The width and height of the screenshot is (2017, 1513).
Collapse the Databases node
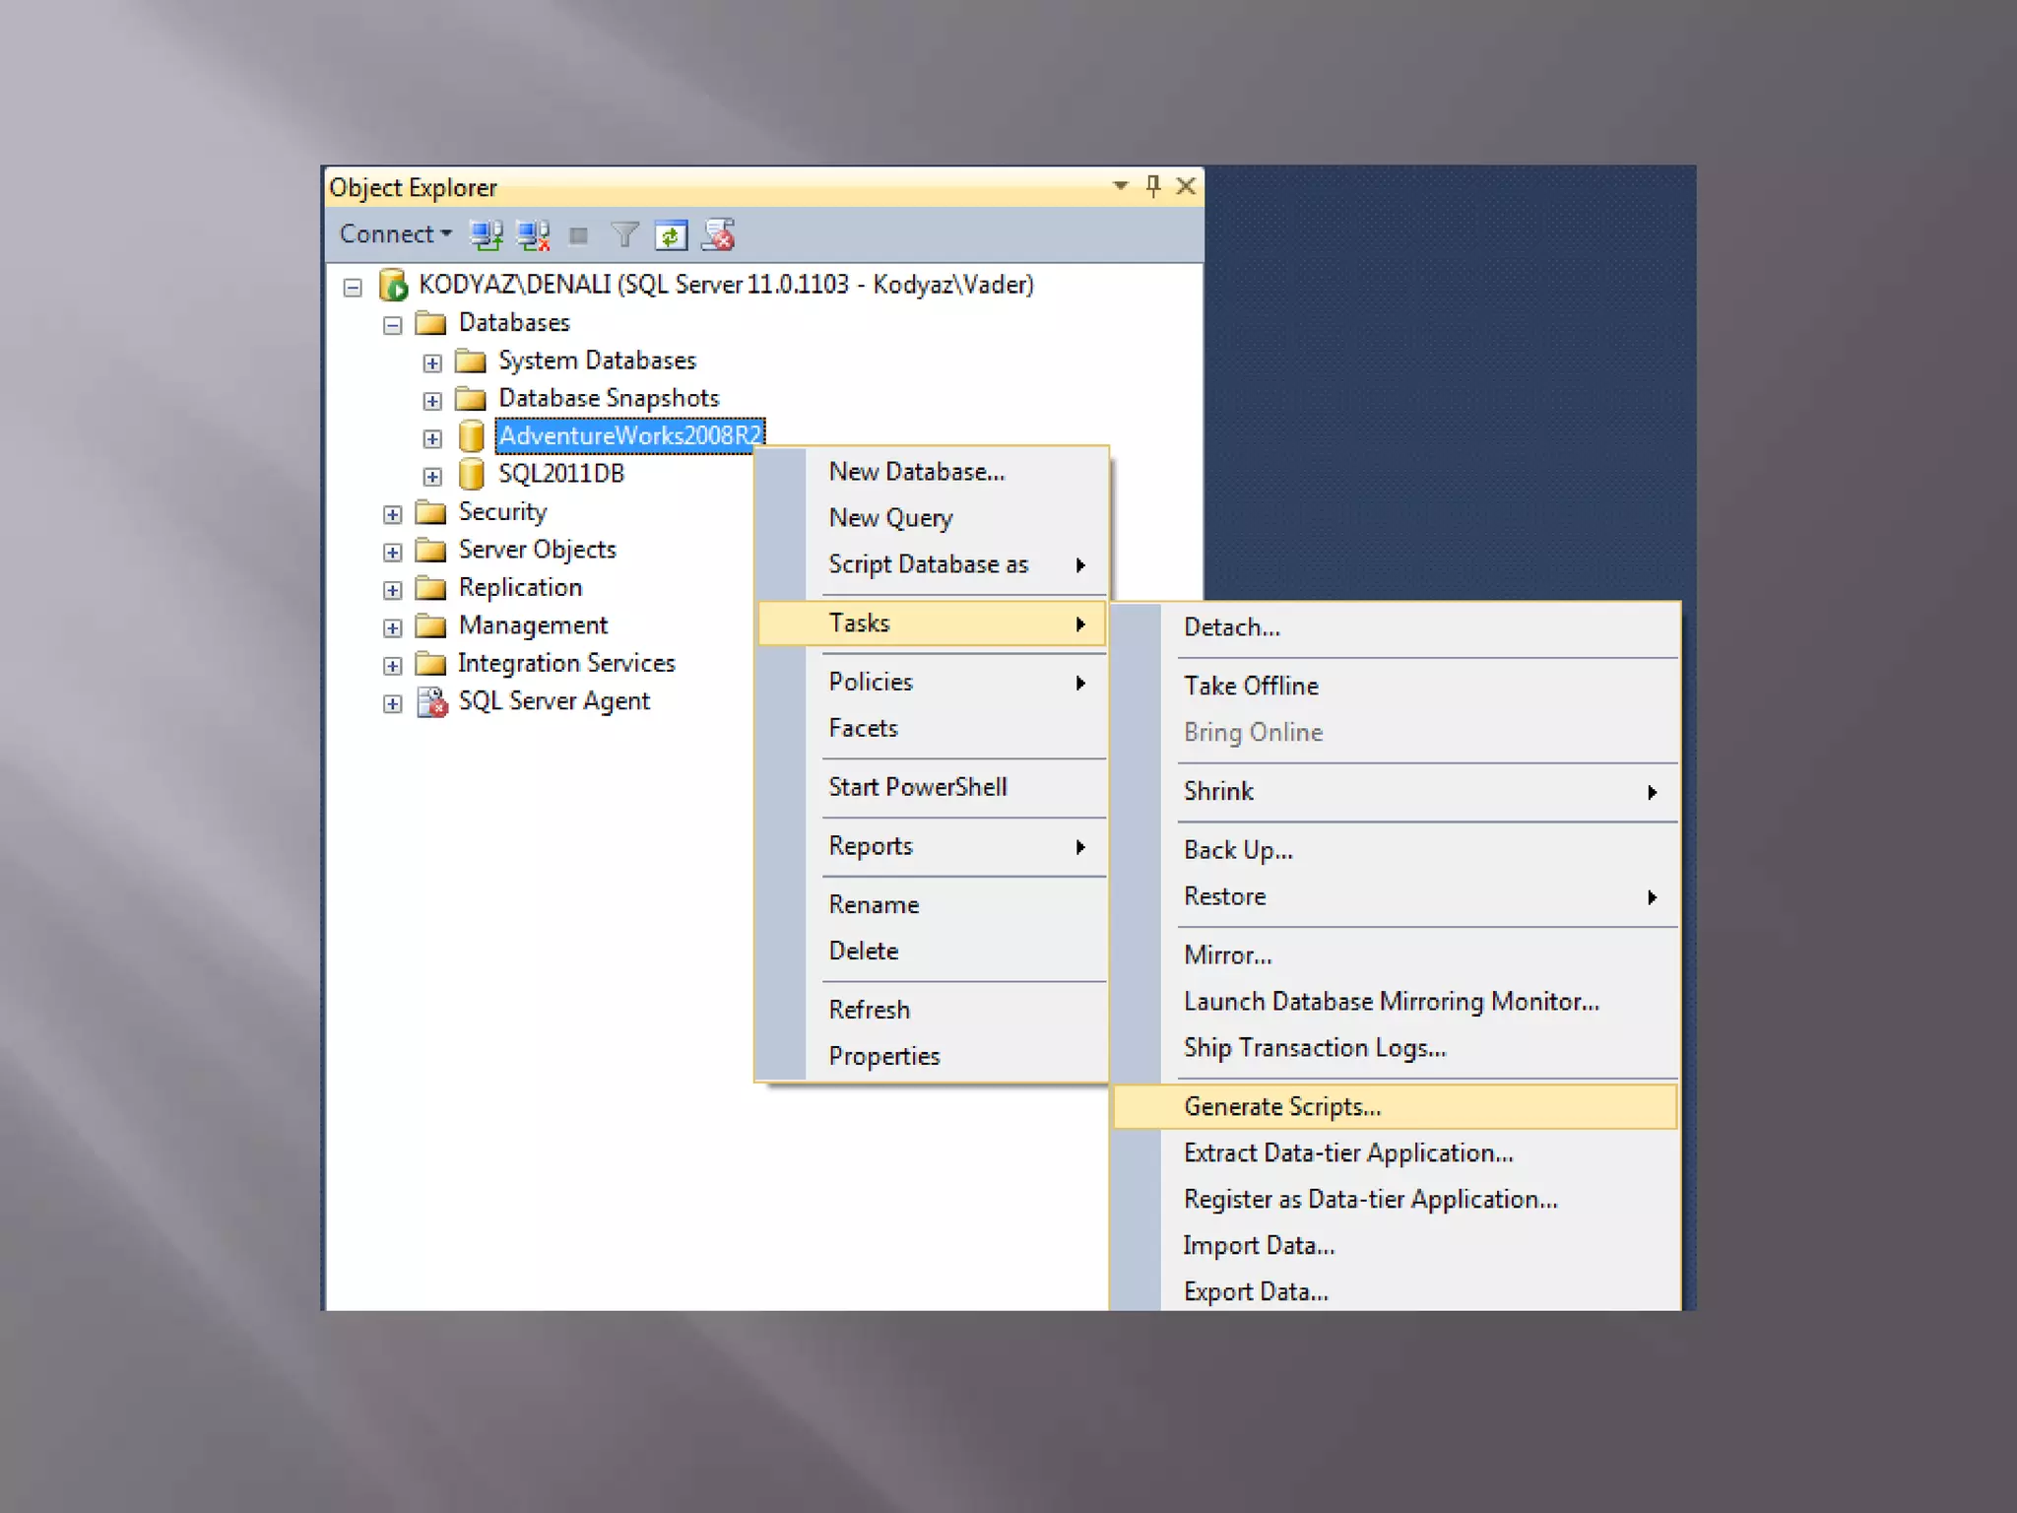pyautogui.click(x=392, y=325)
